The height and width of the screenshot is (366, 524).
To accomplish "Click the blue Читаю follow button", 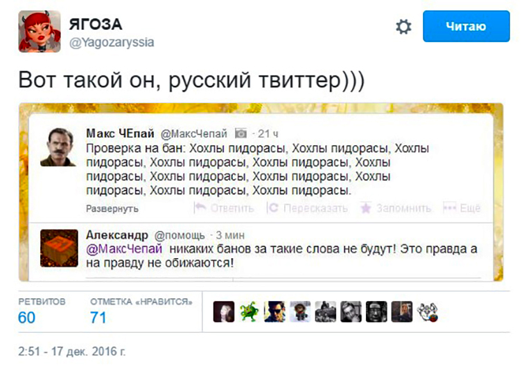I will (466, 26).
